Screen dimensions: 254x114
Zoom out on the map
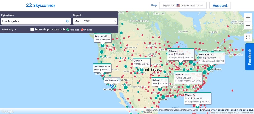(x=248, y=26)
